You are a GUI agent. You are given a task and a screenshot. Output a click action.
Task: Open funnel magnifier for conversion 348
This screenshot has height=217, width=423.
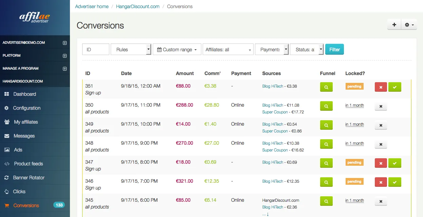click(x=326, y=144)
